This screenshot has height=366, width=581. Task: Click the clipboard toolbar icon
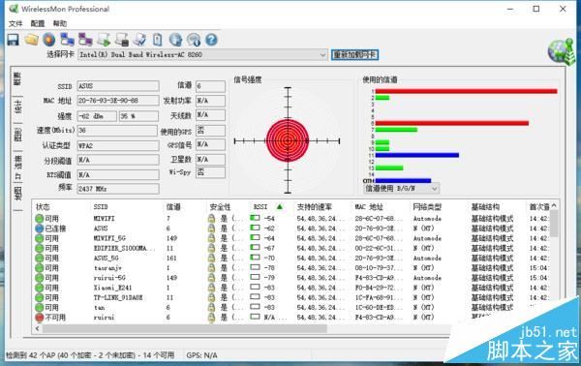click(x=158, y=40)
